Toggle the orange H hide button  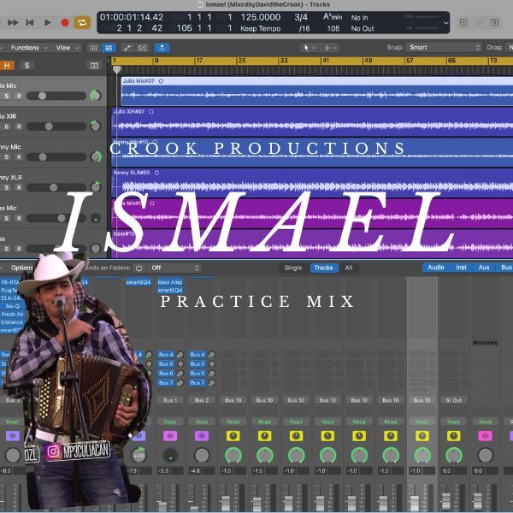pyautogui.click(x=7, y=66)
